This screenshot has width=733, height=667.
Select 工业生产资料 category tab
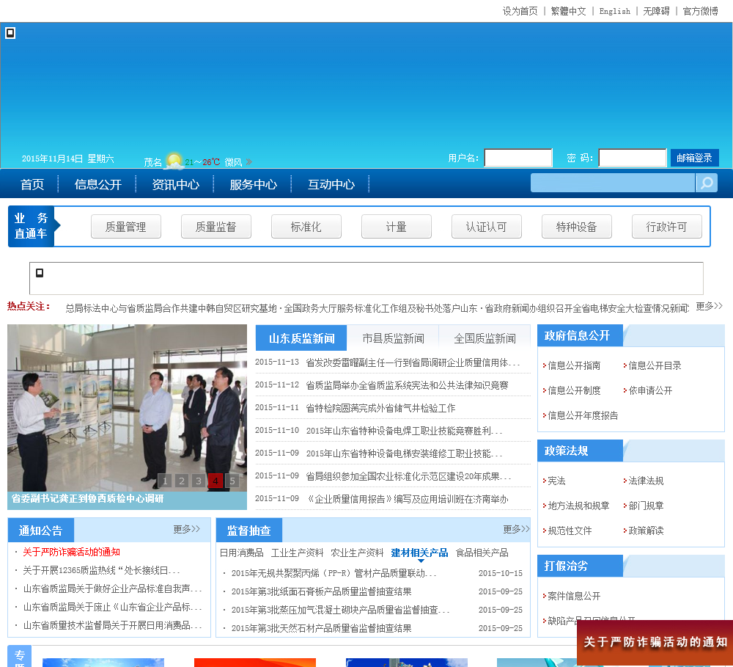click(297, 553)
